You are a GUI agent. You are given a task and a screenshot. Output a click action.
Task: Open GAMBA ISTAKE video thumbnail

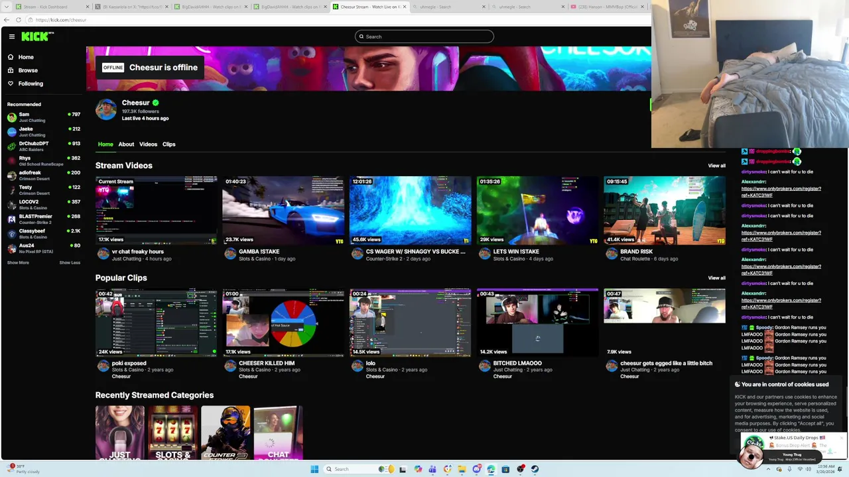pos(283,210)
